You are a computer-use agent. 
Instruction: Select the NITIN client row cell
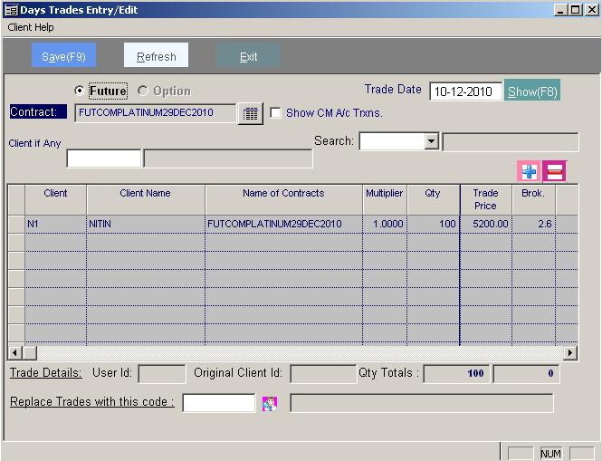point(145,224)
